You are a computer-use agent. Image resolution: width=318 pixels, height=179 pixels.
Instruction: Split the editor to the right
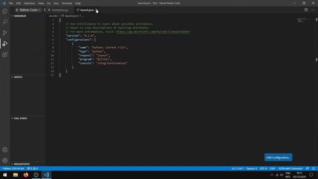(306, 10)
